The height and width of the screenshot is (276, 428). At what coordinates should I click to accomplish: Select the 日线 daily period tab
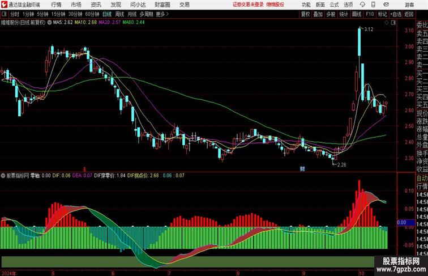click(x=107, y=14)
